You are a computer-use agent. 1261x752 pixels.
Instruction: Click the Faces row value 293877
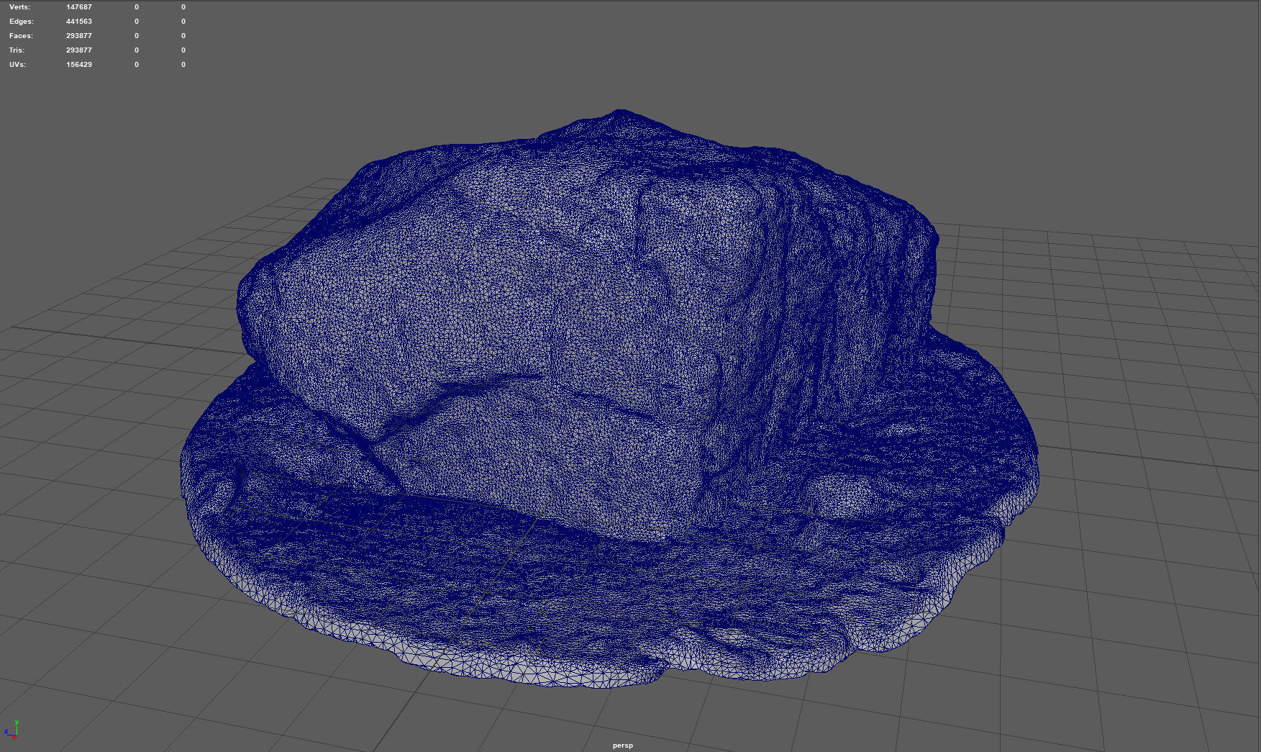[79, 36]
